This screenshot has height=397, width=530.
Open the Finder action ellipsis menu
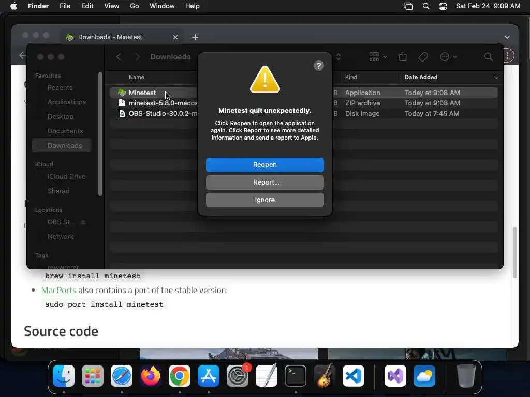(449, 57)
